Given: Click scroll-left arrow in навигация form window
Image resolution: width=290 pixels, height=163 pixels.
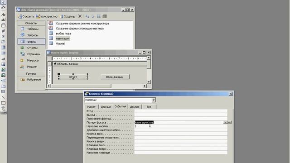Looking at the screenshot, I should click(49, 86).
